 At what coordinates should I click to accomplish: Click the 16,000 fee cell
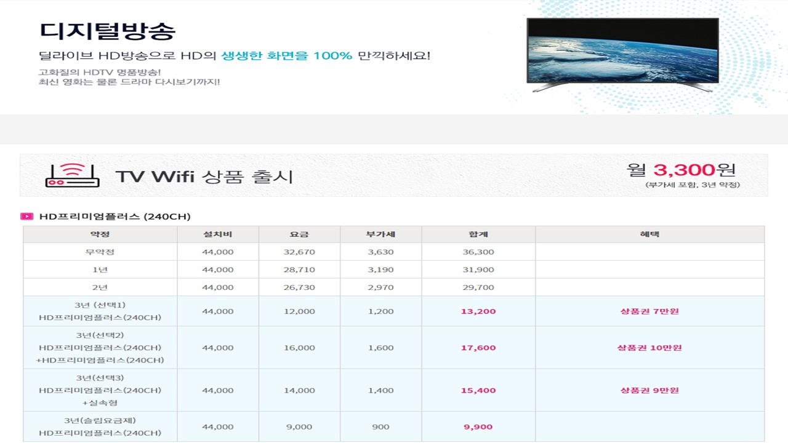pos(299,348)
